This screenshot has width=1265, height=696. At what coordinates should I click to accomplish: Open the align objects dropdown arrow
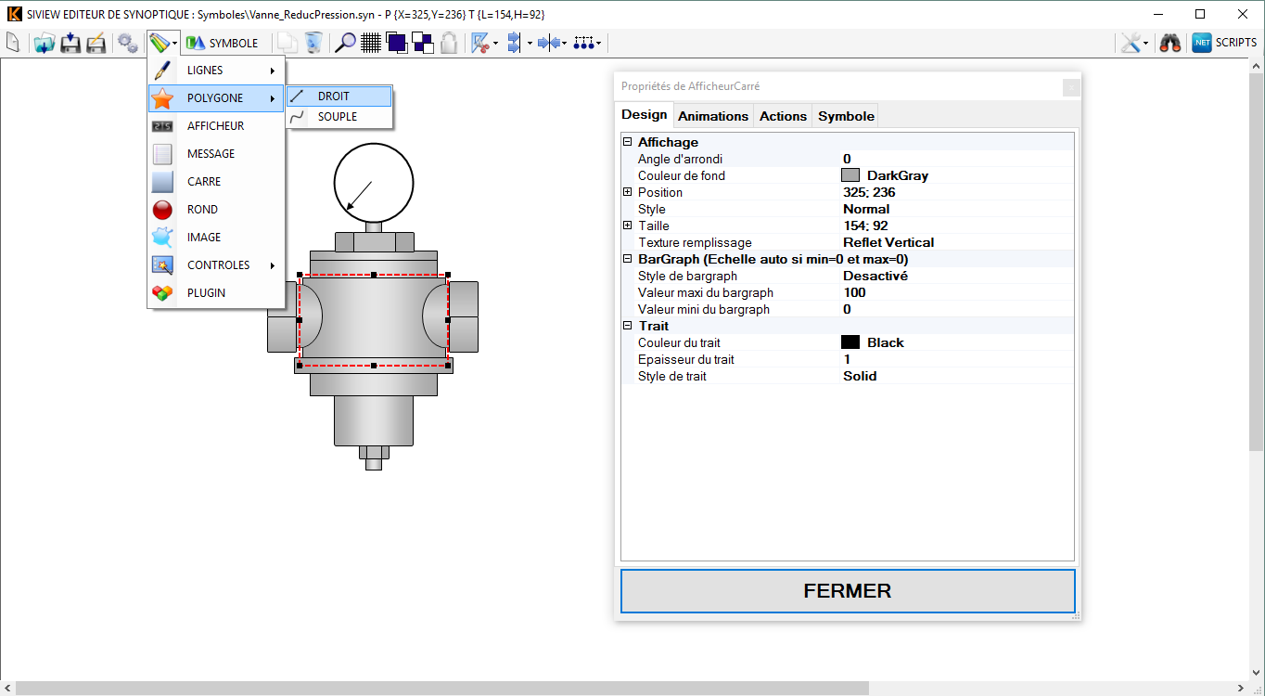(530, 43)
